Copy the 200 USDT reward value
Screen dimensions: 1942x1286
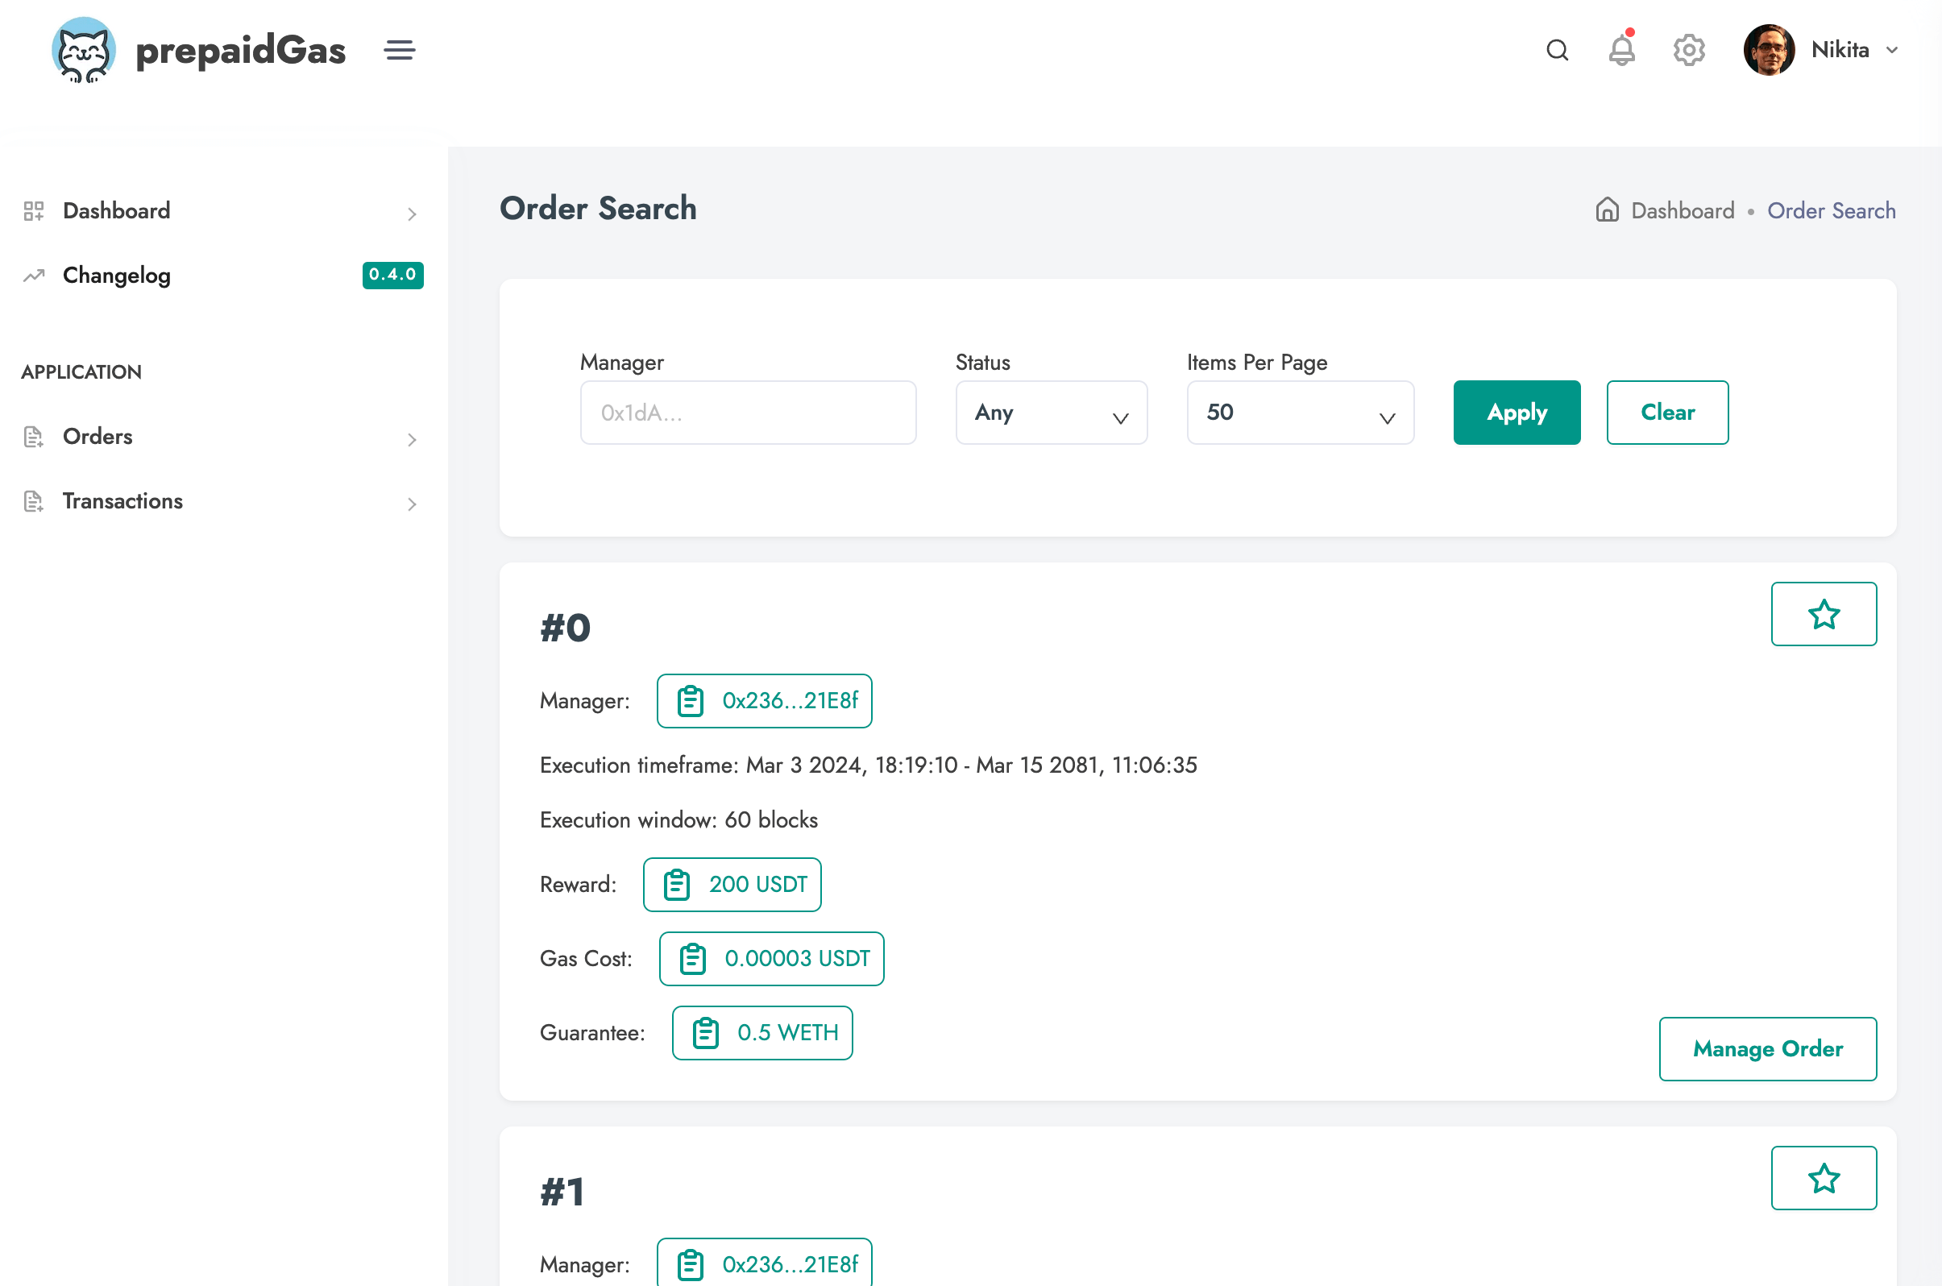pyautogui.click(x=732, y=885)
